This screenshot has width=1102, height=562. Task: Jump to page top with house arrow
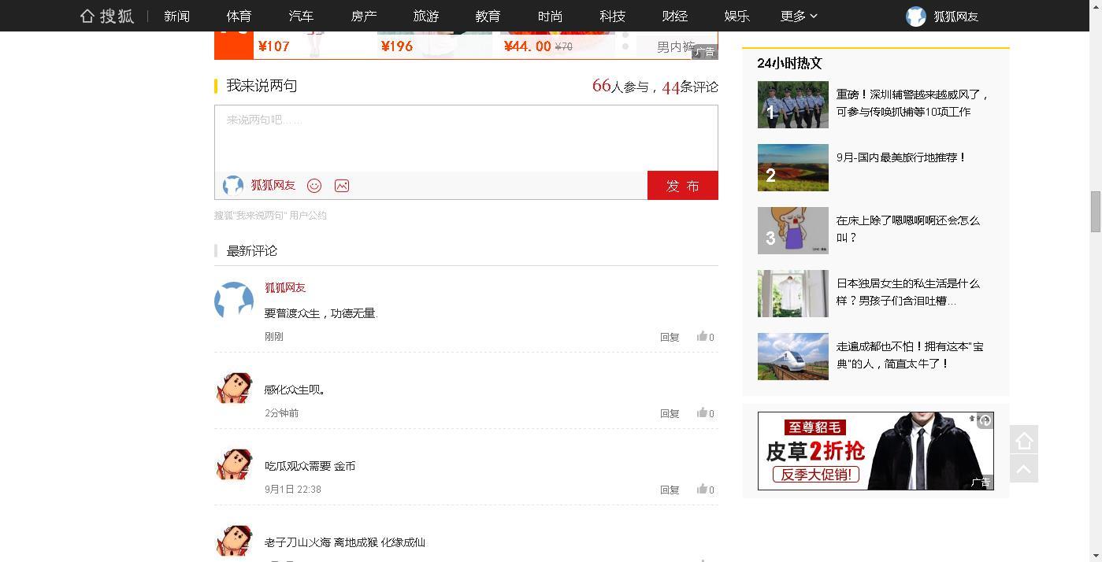[1024, 440]
